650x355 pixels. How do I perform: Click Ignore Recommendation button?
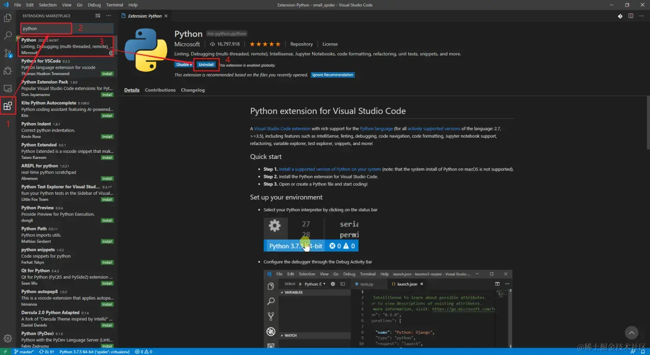[x=333, y=75]
